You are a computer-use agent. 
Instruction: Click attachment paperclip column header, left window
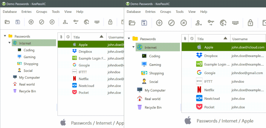pyautogui.click(x=61, y=37)
